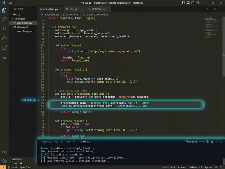
Task: Switch to the utils.js tab
Action: [74, 9]
